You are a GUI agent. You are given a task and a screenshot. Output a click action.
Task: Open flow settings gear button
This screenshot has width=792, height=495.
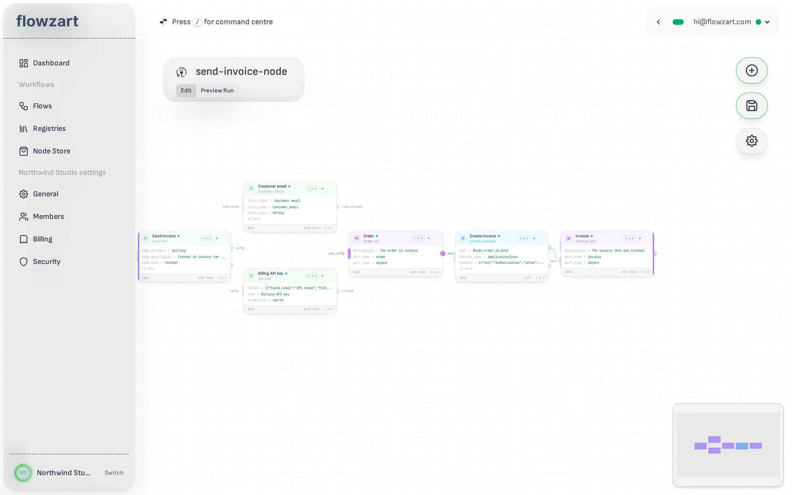[x=752, y=141]
